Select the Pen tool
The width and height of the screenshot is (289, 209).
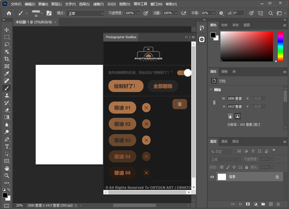[7, 139]
